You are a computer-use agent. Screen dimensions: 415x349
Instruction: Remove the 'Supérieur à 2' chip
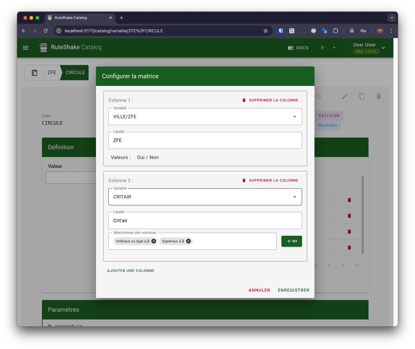pyautogui.click(x=189, y=241)
